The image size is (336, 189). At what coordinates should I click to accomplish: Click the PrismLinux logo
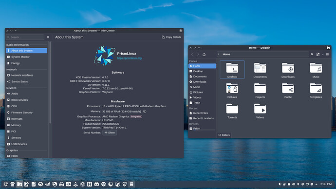tap(104, 55)
